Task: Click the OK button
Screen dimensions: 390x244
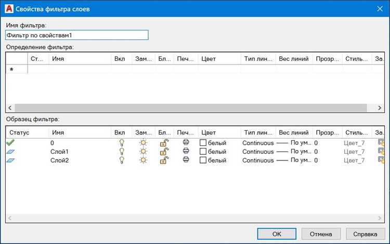Action: 277,234
